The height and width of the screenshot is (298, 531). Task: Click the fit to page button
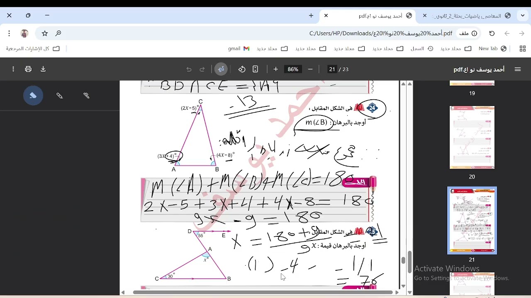[255, 69]
